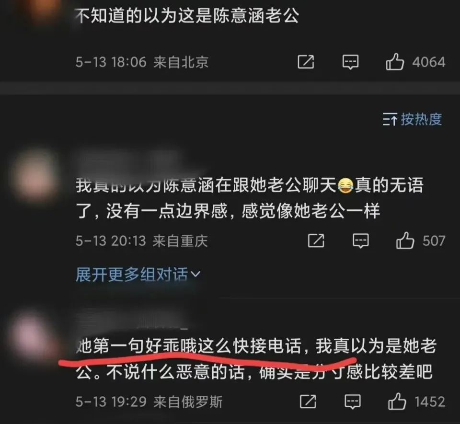
Task: Tap the 4064 like count
Action: coord(428,62)
